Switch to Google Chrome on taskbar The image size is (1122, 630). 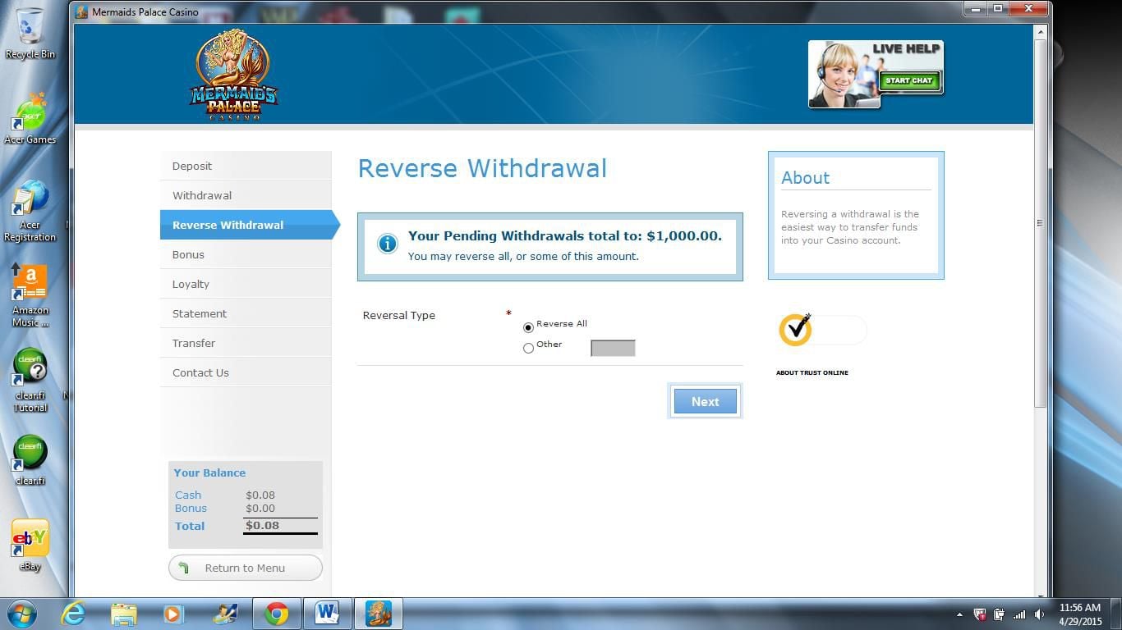pos(277,614)
